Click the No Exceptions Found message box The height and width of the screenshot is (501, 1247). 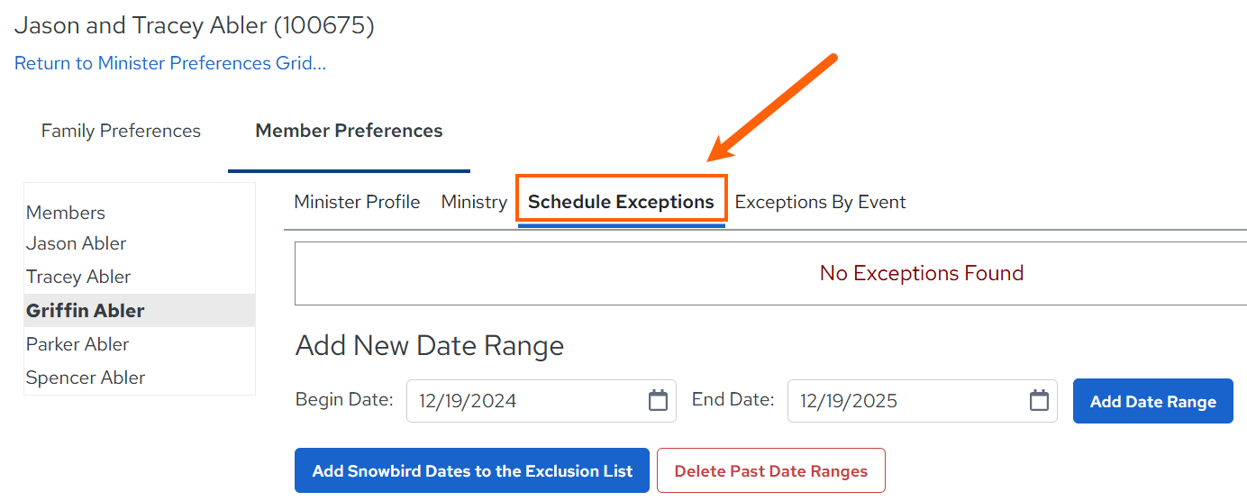[770, 273]
